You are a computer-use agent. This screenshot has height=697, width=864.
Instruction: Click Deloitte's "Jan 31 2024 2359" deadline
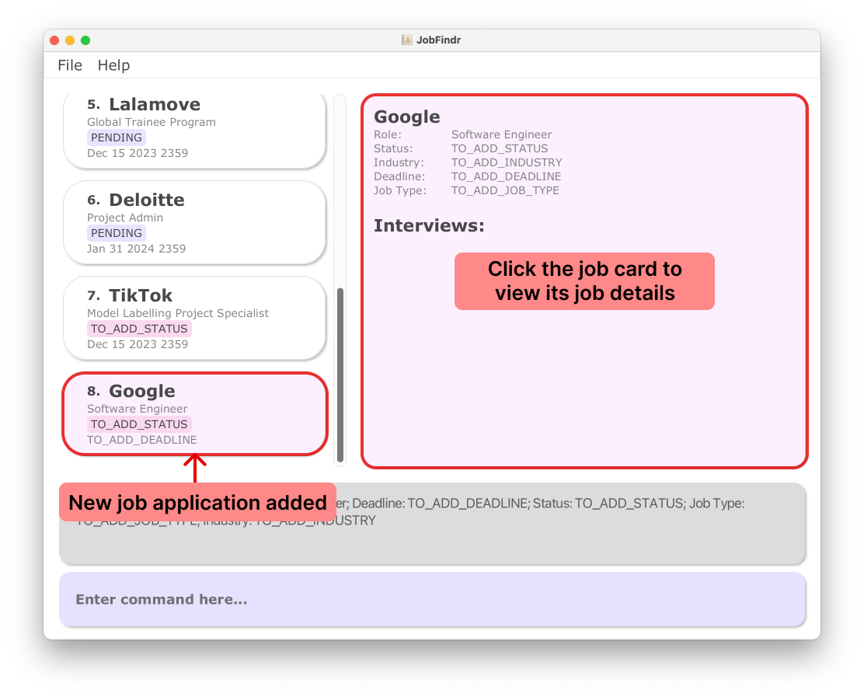click(136, 249)
